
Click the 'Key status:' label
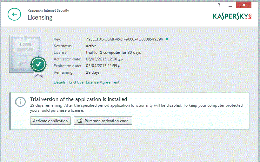63,46
